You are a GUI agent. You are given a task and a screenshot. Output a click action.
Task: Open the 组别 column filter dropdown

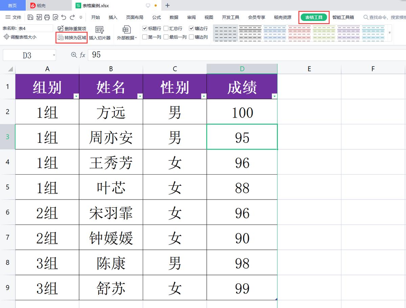[76, 96]
